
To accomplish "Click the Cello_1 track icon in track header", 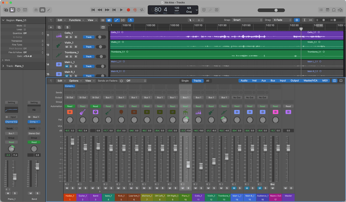I will coord(59,35).
